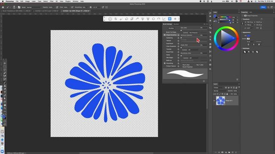The height and width of the screenshot is (154, 275).
Task: Uncheck the Smoothing checkbox in Brush Settings
Action: pyautogui.click(x=165, y=63)
